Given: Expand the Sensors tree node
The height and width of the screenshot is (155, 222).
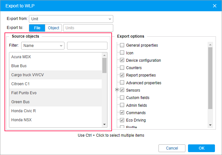Looking at the screenshot, I should (x=117, y=90).
